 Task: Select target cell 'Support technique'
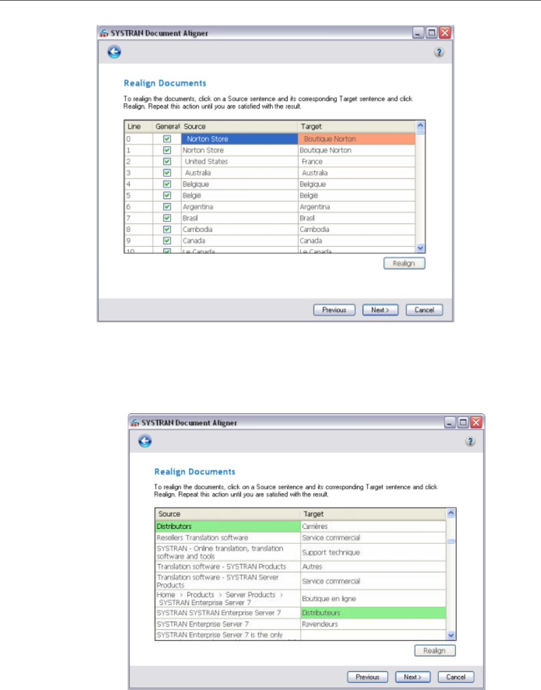373,553
